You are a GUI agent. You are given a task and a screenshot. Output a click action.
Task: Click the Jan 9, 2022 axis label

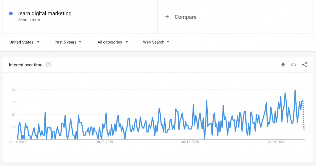coord(276,142)
